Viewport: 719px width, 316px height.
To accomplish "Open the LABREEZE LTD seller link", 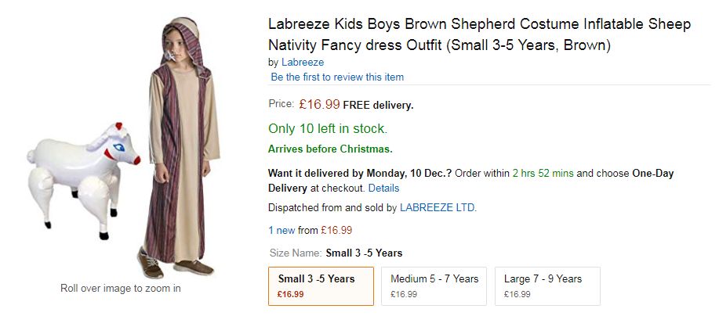I will point(438,207).
